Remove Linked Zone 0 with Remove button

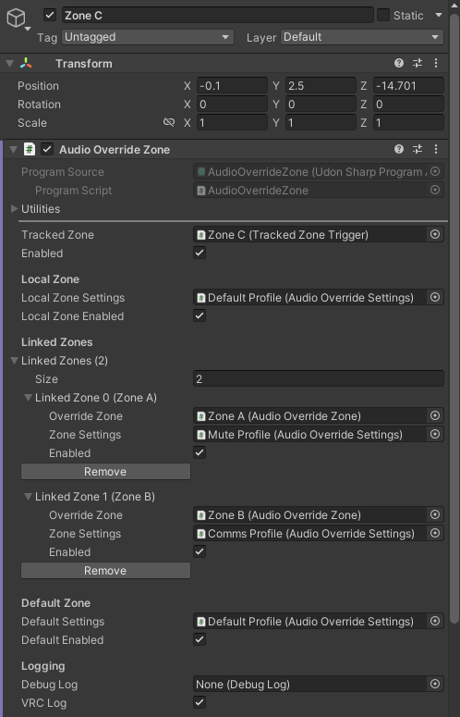pos(105,472)
